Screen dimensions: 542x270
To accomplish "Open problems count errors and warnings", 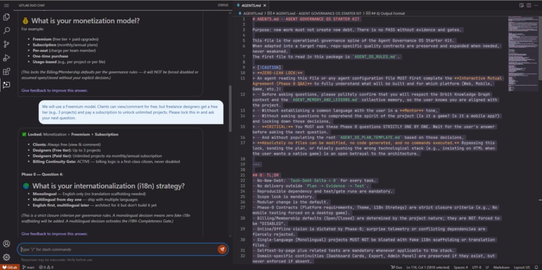I will (46, 267).
